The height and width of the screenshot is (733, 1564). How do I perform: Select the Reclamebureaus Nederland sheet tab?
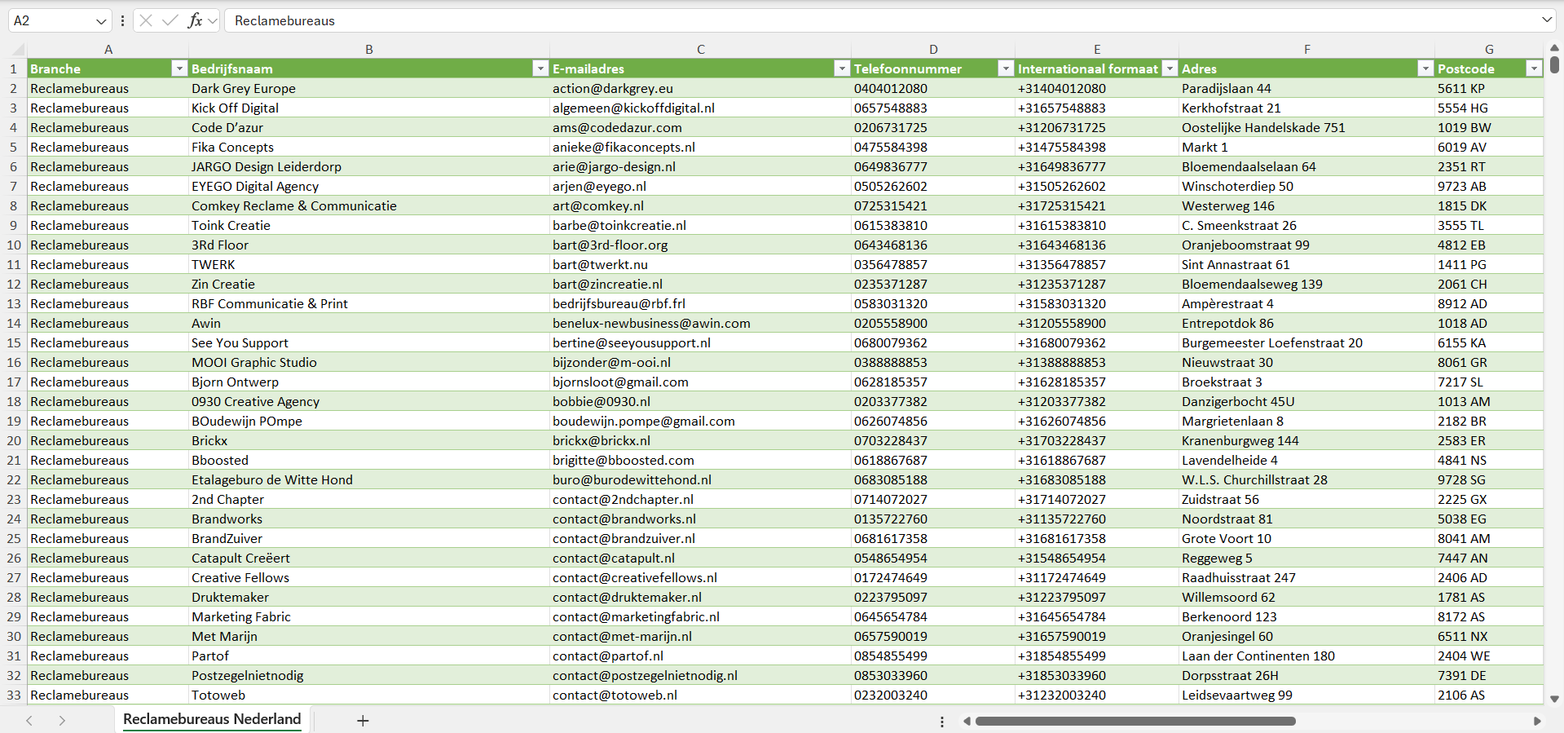point(212,719)
